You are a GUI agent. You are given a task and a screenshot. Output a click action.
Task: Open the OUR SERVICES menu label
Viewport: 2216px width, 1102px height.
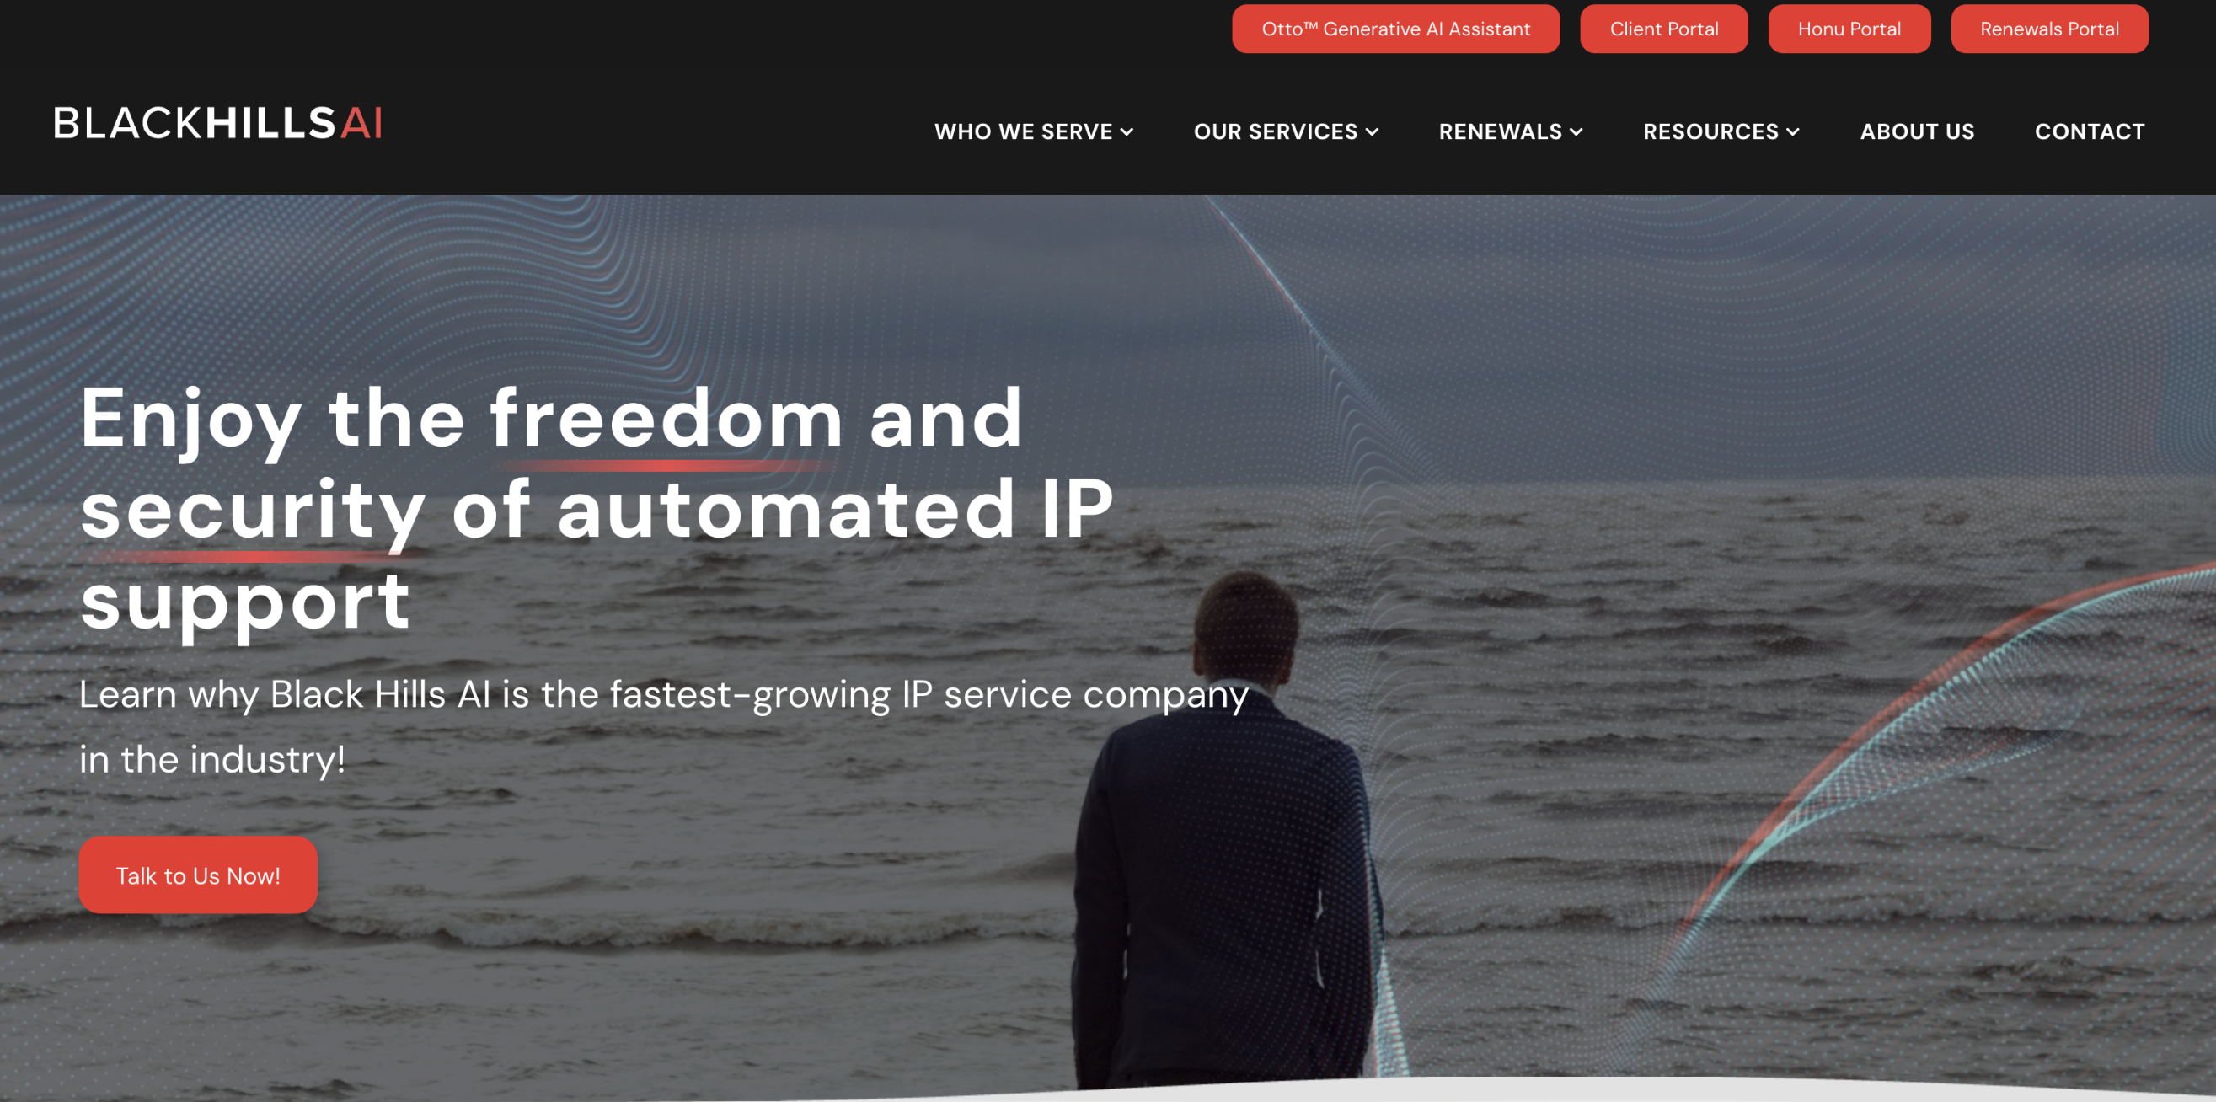coord(1275,131)
